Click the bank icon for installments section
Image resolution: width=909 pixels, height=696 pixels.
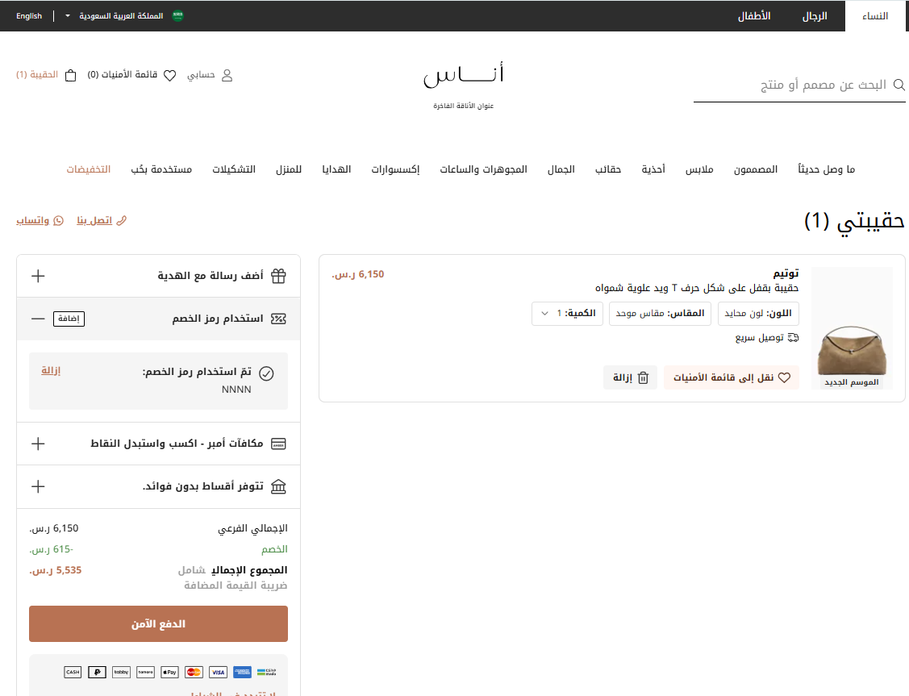[278, 486]
